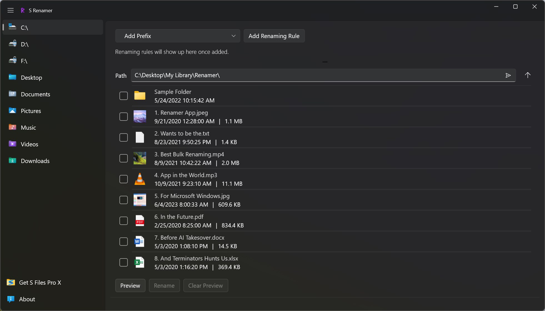The width and height of the screenshot is (545, 311).
Task: Select the checkbox for Renamer App.jpeg
Action: [123, 117]
